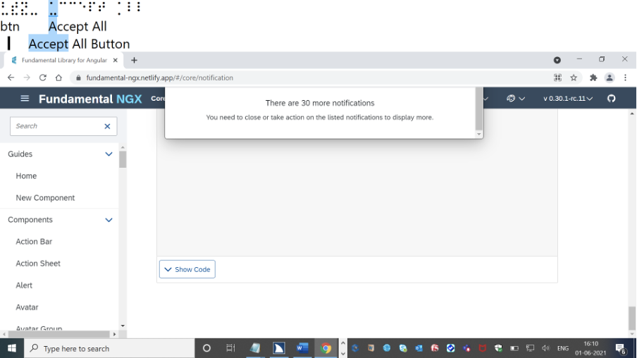The image size is (637, 358).
Task: Open the Chrome tab search dropdown
Action: tap(557, 60)
